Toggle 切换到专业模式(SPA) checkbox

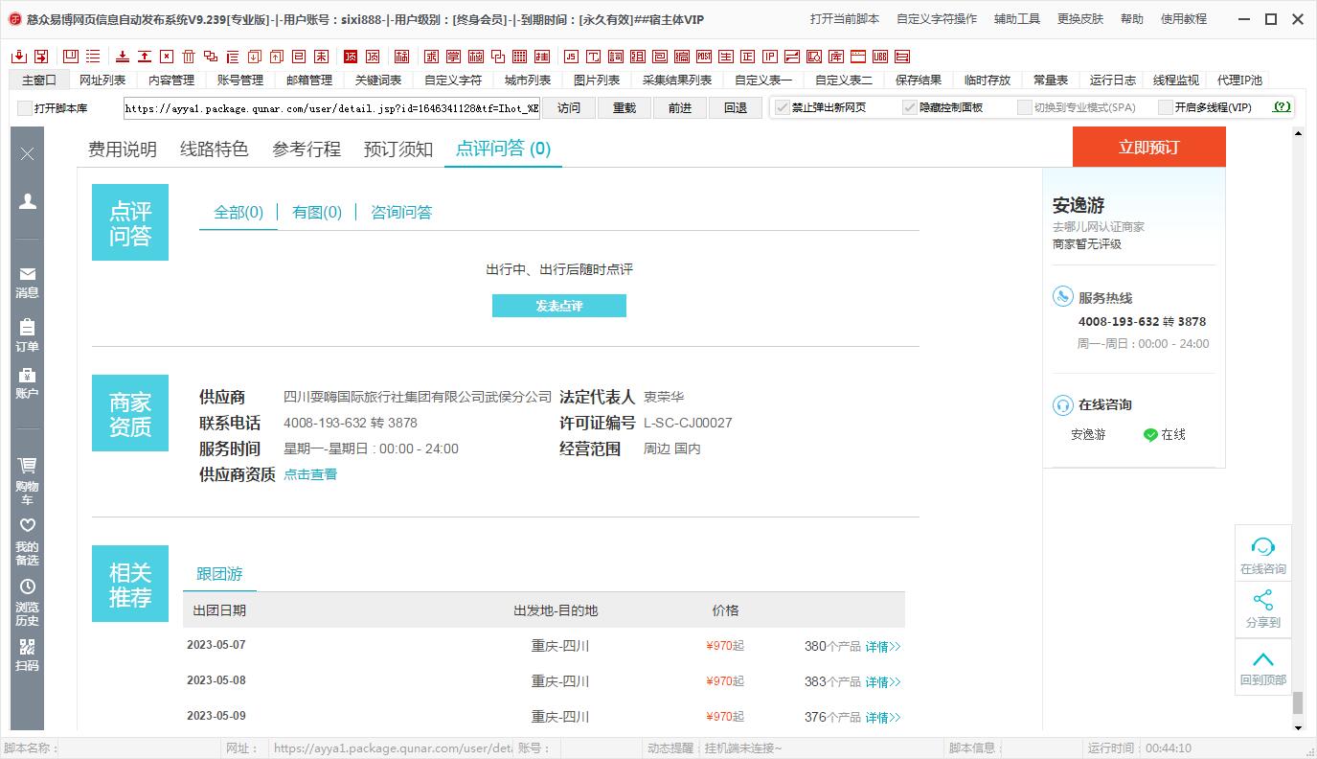[1025, 107]
